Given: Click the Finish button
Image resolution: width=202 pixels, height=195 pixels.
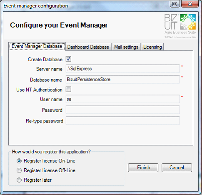Looking at the screenshot, I should click(143, 167).
